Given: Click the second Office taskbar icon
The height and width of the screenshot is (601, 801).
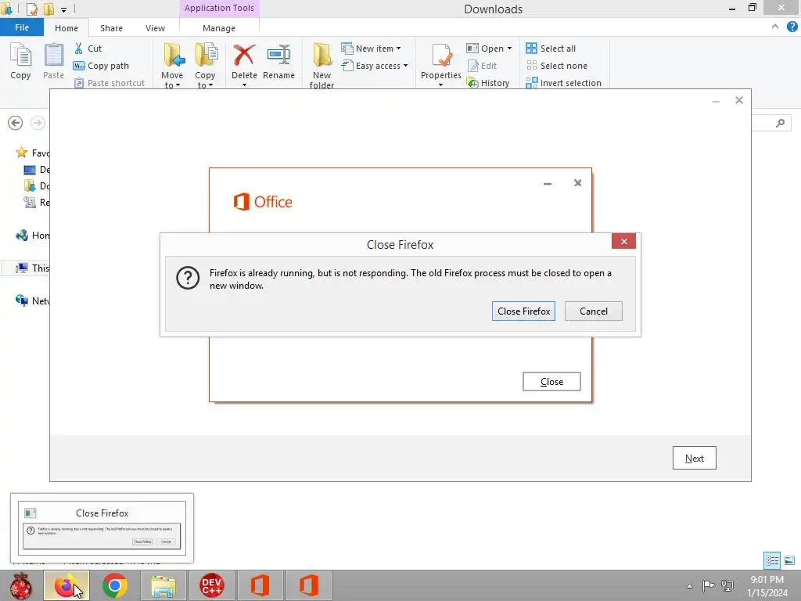Looking at the screenshot, I should tap(308, 585).
